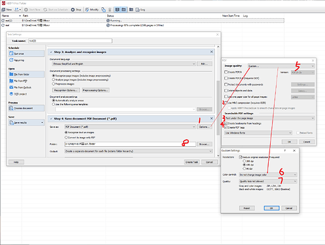Click the dark folder toolbar icon before Log
325x245 pixels.
pyautogui.click(x=131, y=10)
